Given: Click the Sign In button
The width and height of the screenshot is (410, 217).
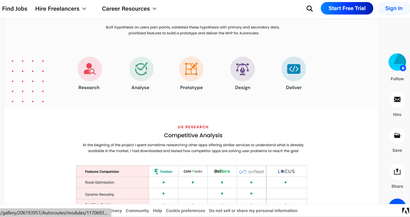Looking at the screenshot, I should (x=393, y=9).
